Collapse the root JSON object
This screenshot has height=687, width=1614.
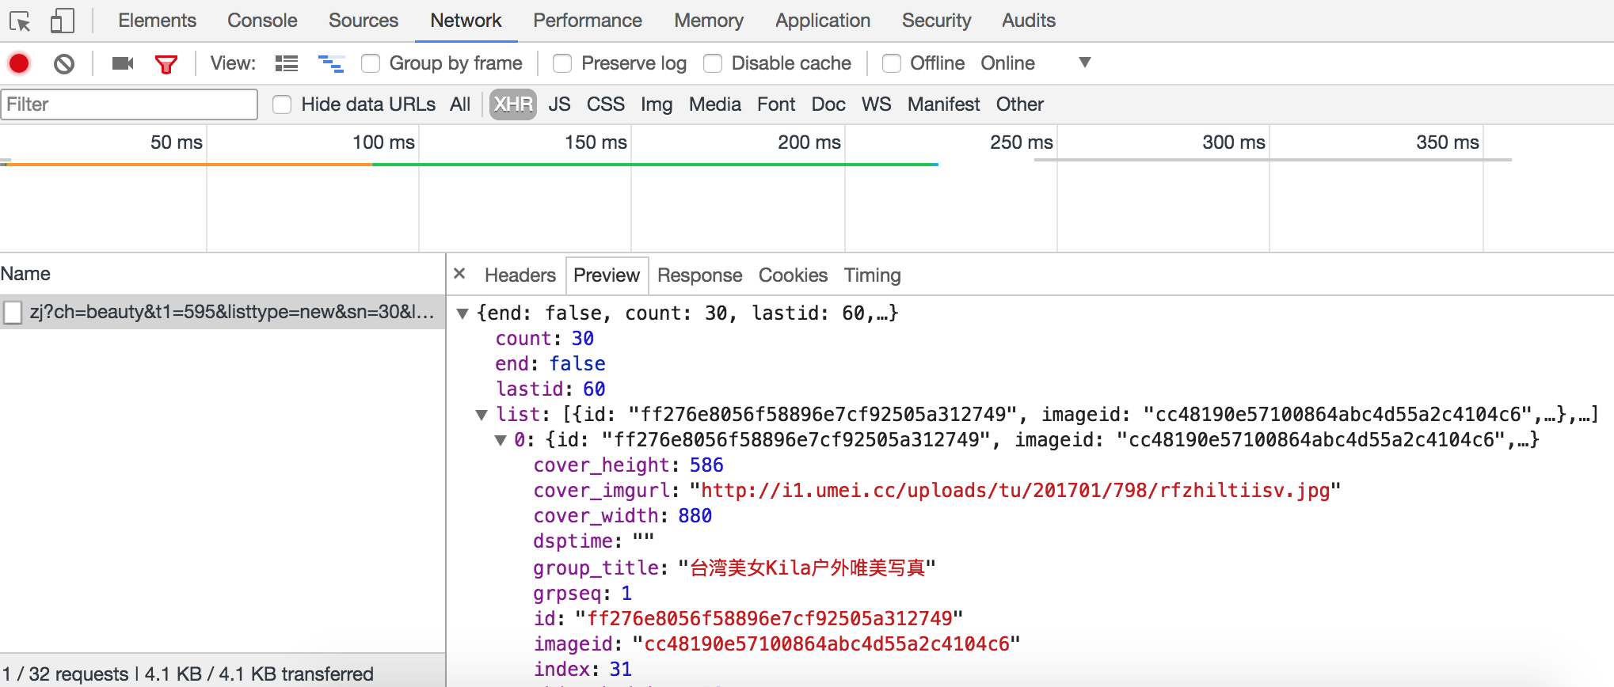463,313
